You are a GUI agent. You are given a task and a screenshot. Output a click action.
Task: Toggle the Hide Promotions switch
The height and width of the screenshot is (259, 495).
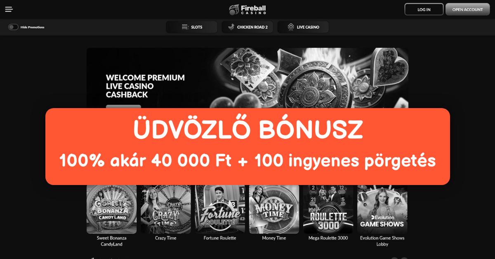pos(13,27)
